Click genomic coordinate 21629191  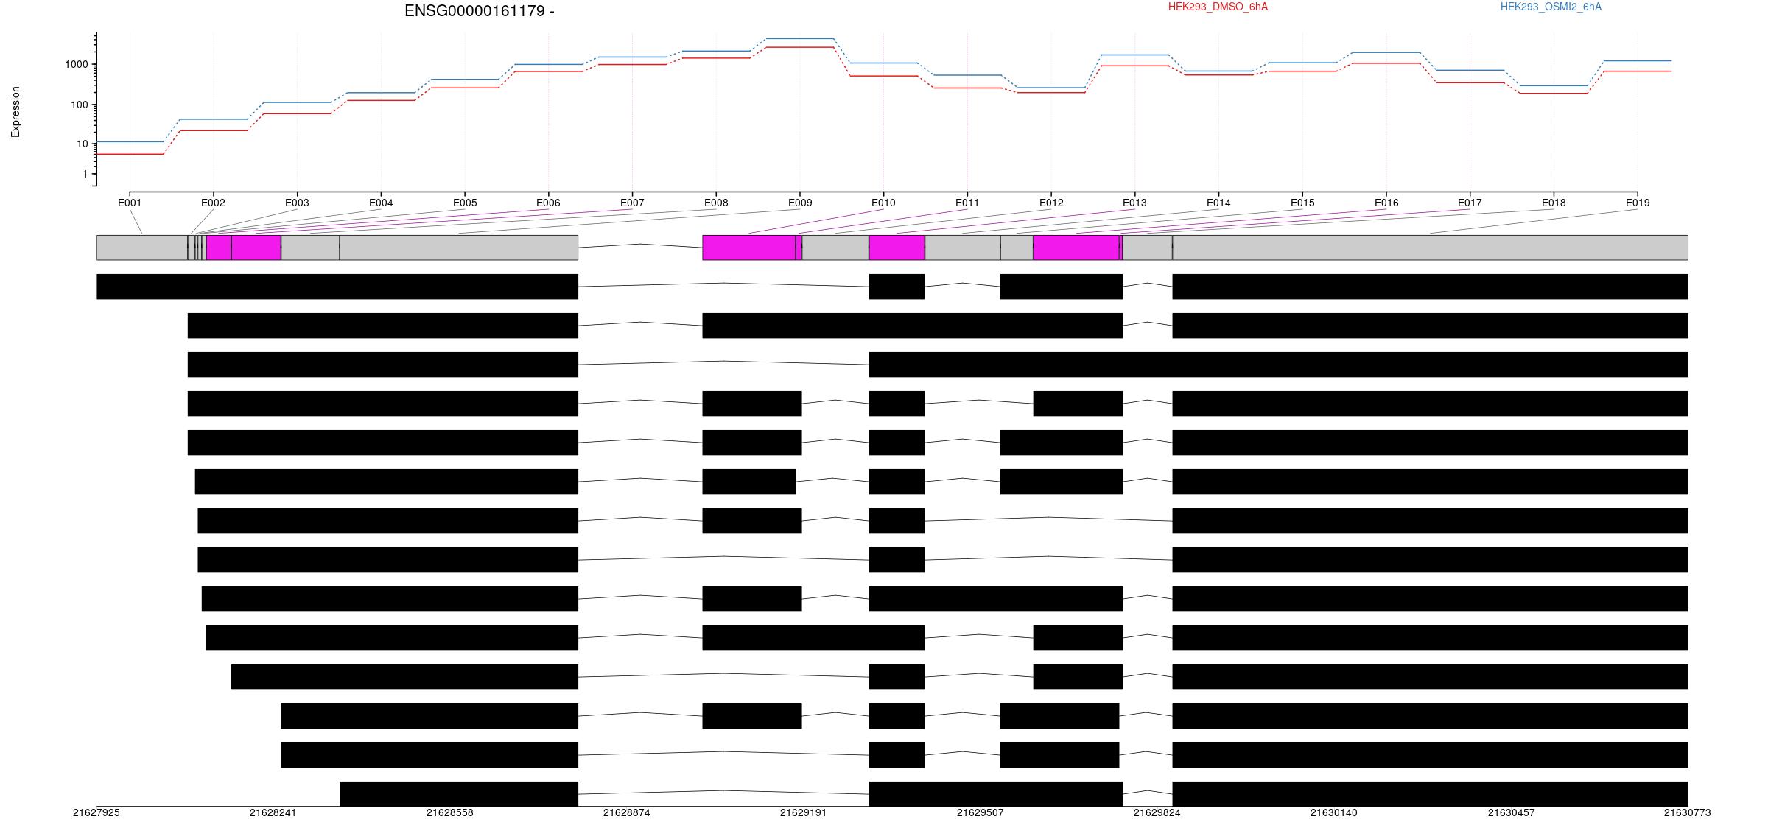coord(803,813)
